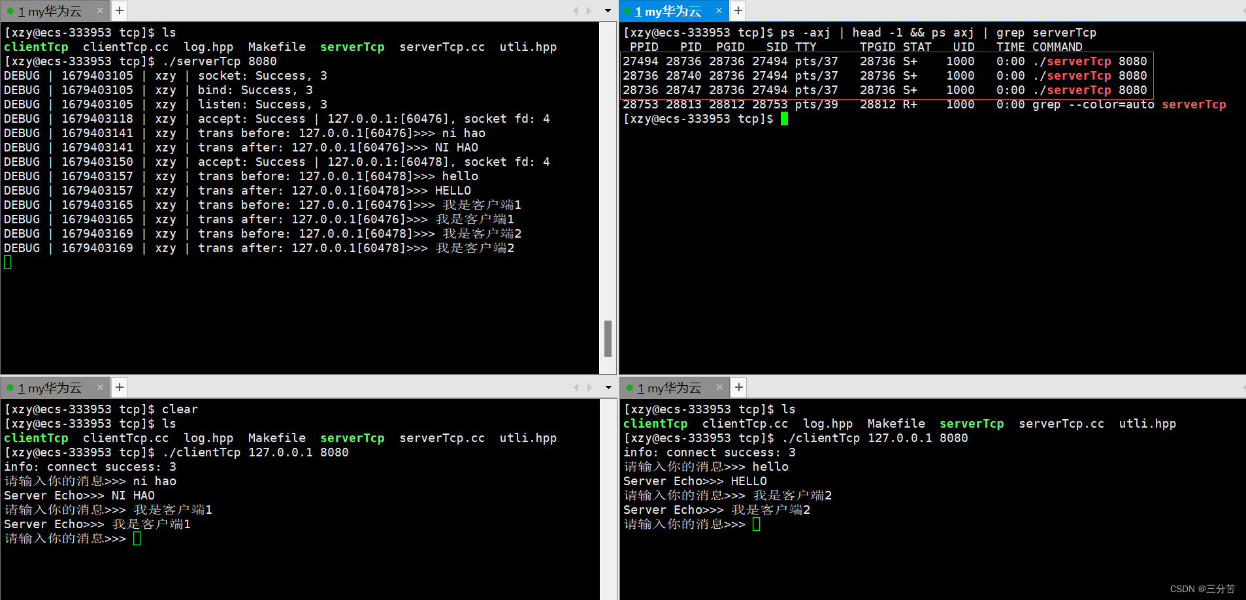Click the accept line for 127.0.0.1:[60478]
This screenshot has height=600, width=1246.
(277, 162)
